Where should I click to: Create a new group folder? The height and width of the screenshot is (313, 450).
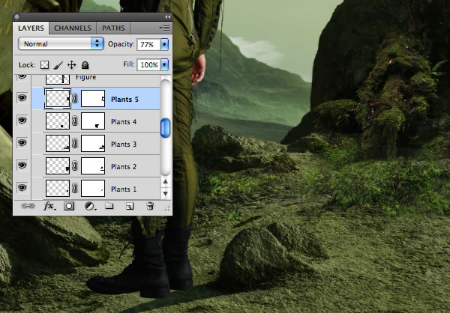coord(109,206)
